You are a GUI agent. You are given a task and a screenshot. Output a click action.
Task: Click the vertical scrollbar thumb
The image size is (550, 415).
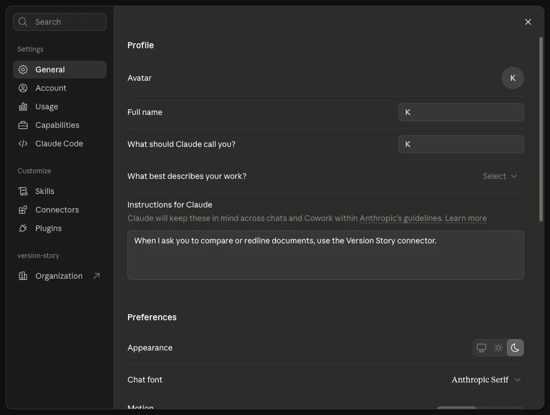[541, 129]
